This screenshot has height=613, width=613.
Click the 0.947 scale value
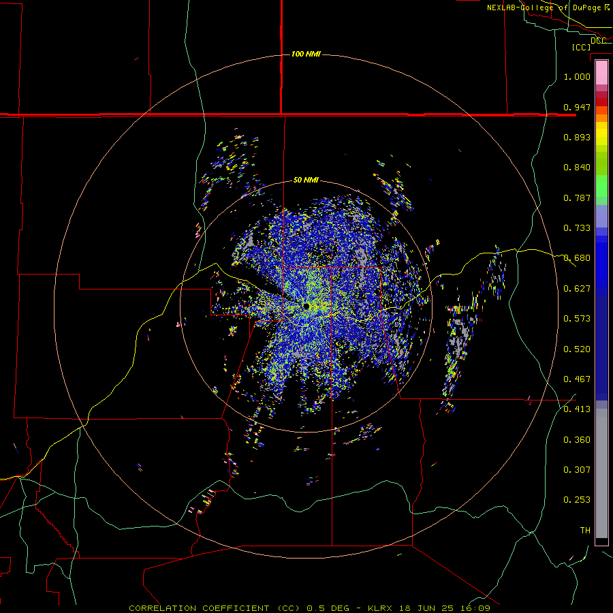click(577, 107)
